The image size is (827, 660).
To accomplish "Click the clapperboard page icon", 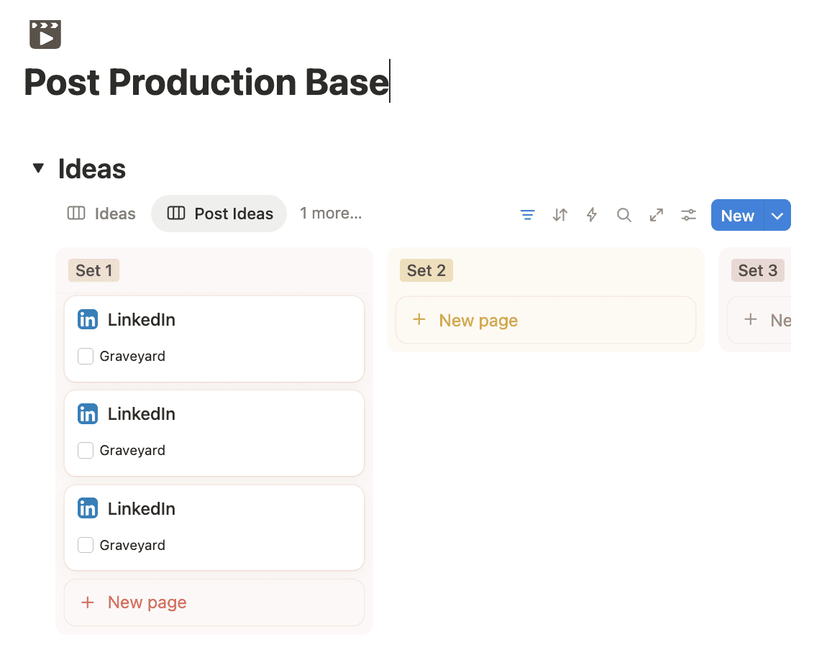I will coord(45,35).
